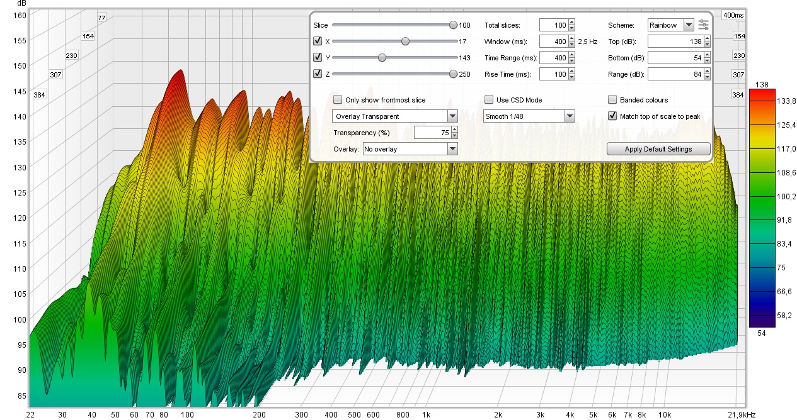Open the Rainbow scheme dropdown
The image size is (797, 420).
(x=688, y=25)
